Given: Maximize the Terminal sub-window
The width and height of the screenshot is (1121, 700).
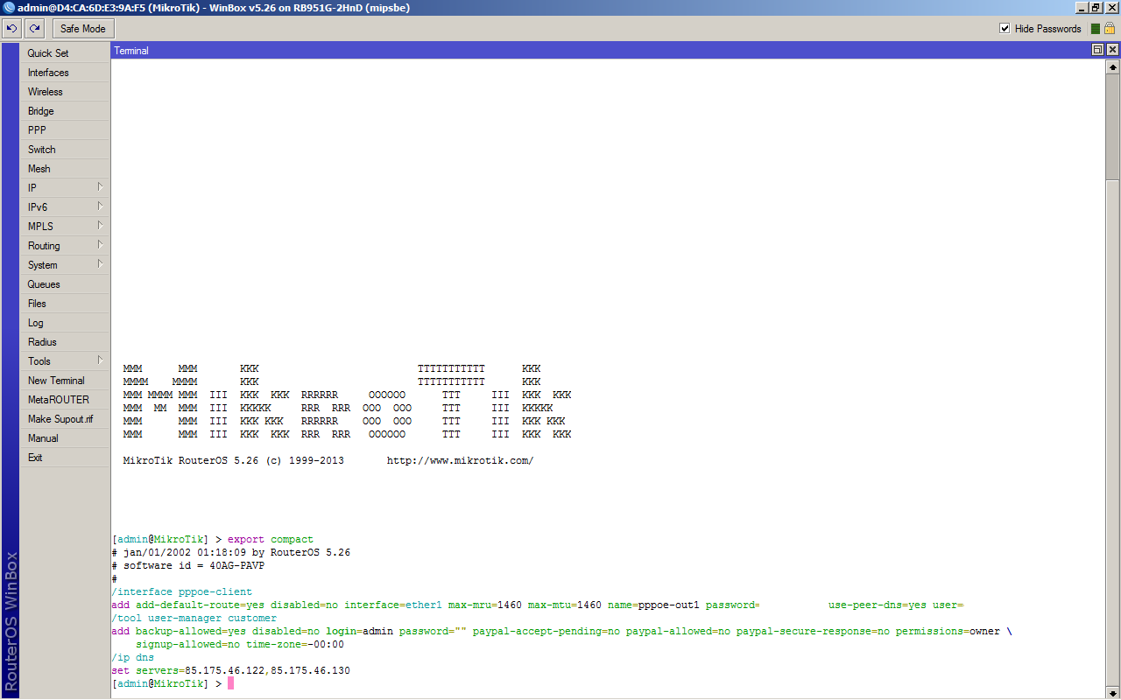Looking at the screenshot, I should pos(1097,51).
